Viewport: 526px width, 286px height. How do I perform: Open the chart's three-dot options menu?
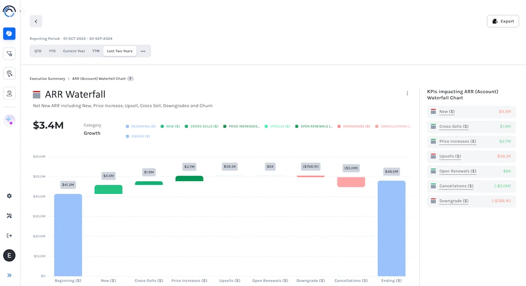click(x=407, y=94)
